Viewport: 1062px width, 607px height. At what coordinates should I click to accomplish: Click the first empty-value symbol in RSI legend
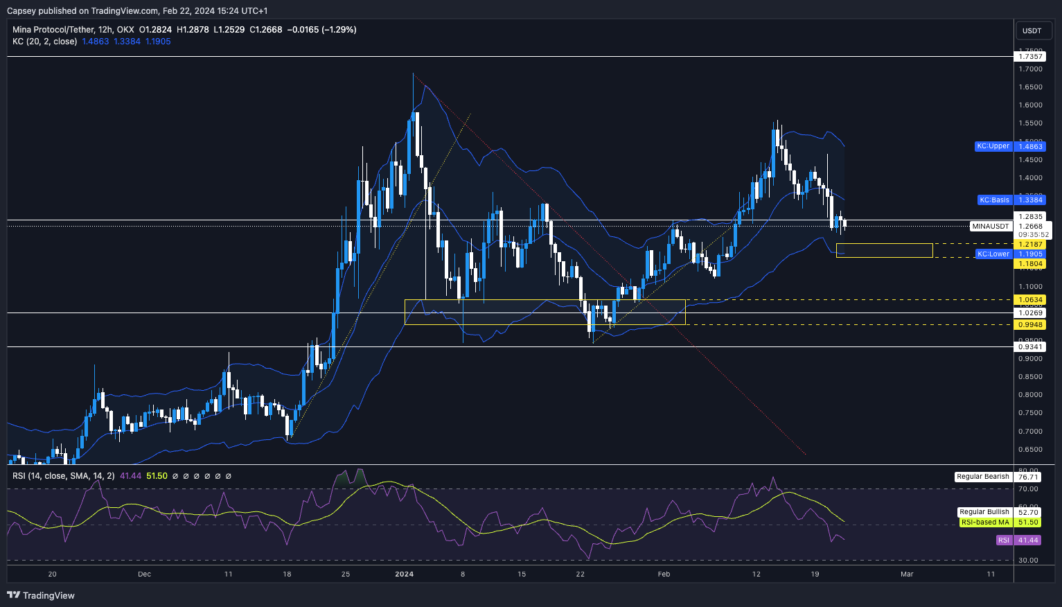[175, 476]
